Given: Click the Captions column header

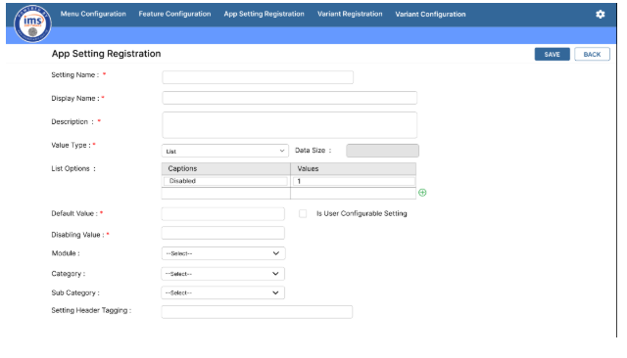Looking at the screenshot, I should pyautogui.click(x=226, y=169).
